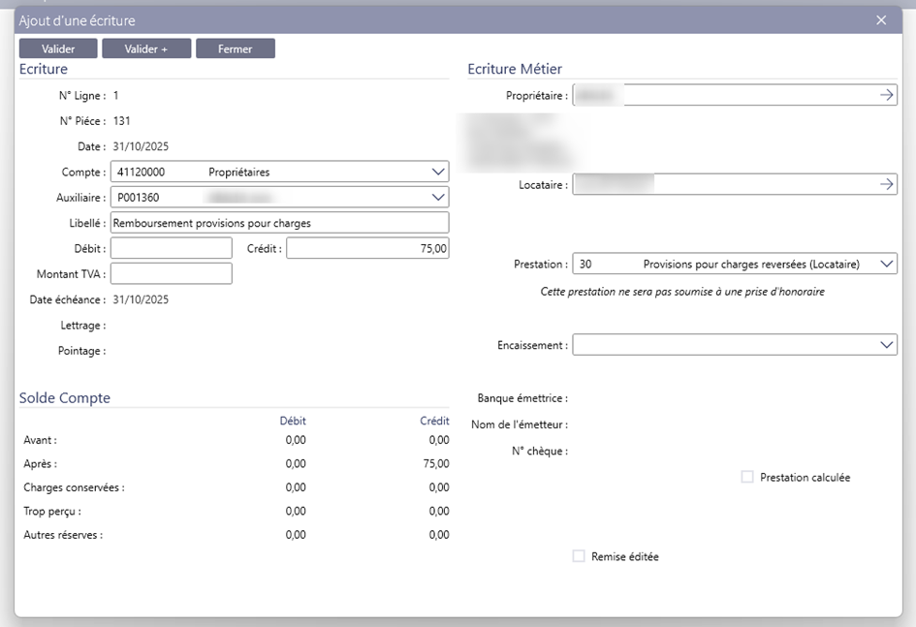Screen dimensions: 916x627
Task: Tick the Remise éditée checkbox
Action: click(x=579, y=556)
